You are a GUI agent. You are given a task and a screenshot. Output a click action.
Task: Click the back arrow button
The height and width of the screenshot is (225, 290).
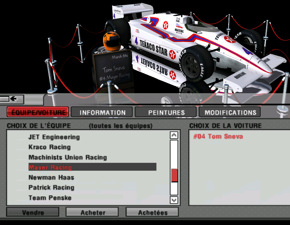click(12, 99)
